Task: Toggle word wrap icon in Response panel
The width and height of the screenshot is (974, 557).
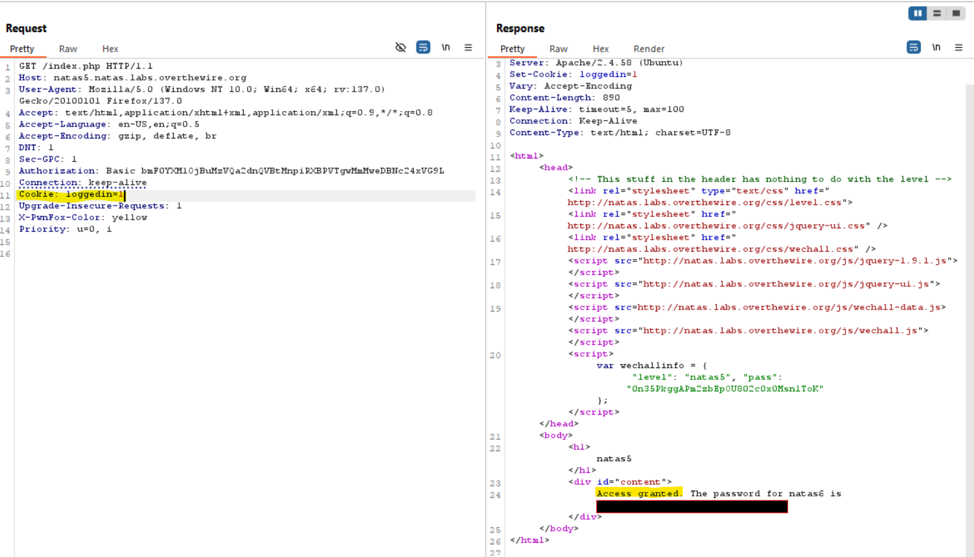Action: 913,47
